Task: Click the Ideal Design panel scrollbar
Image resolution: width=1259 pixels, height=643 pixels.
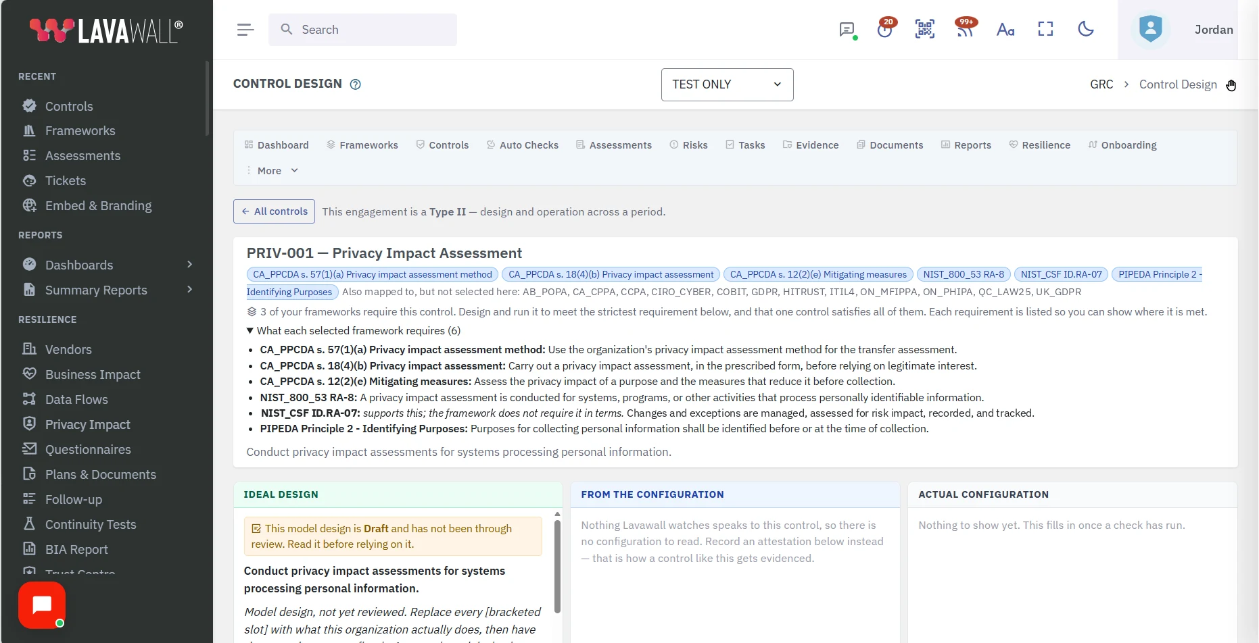Action: [x=557, y=566]
